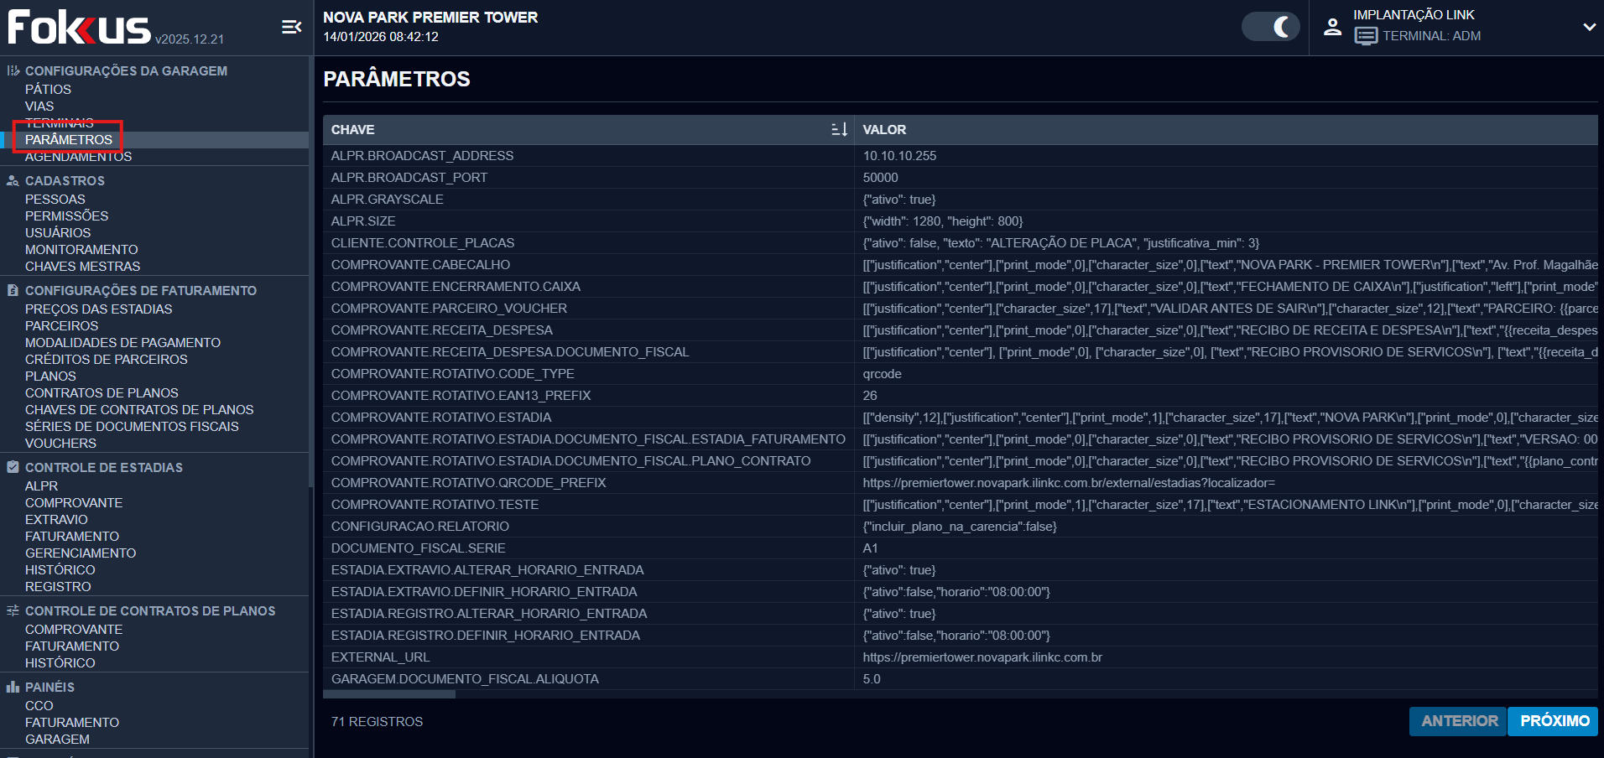Click the Controle de Estadias check icon
The height and width of the screenshot is (758, 1604).
point(13,468)
